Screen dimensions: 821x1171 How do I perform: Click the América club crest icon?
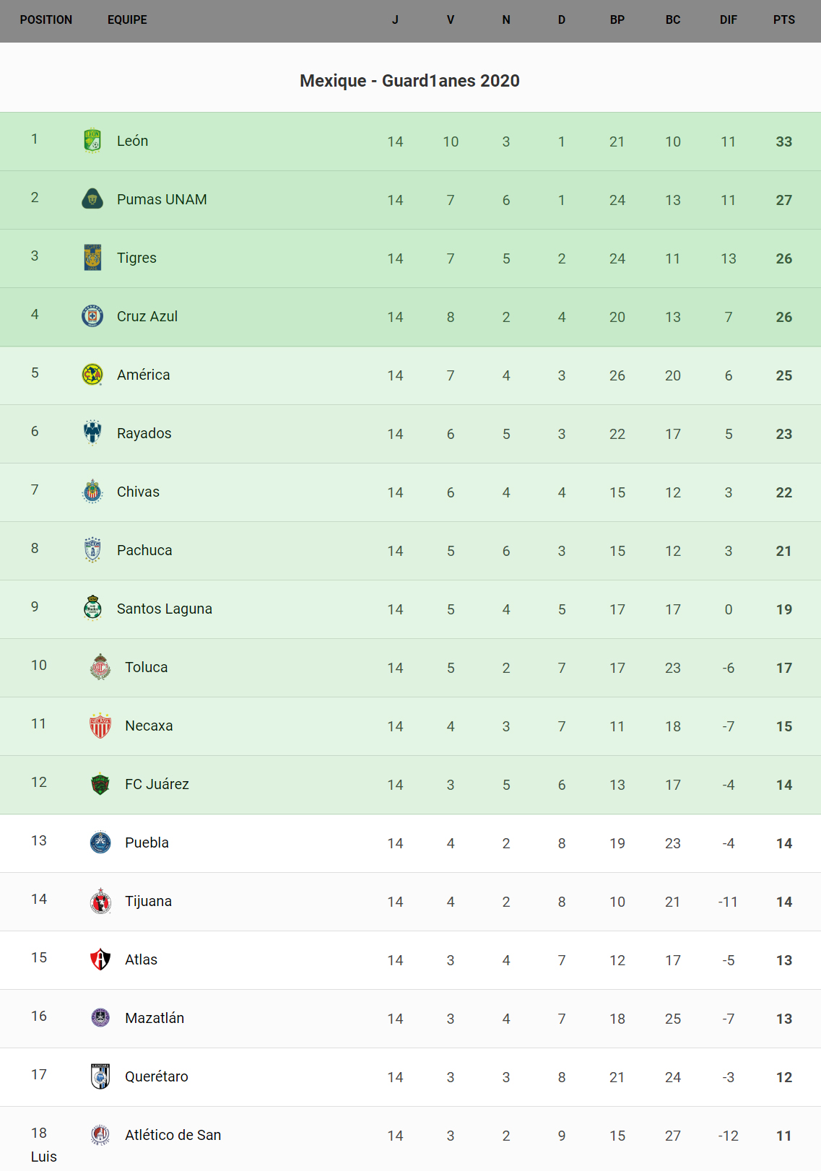(x=92, y=375)
